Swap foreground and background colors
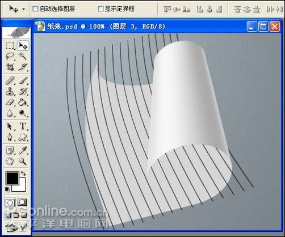Image resolution: width=285 pixels, height=237 pixels. [x=23, y=173]
